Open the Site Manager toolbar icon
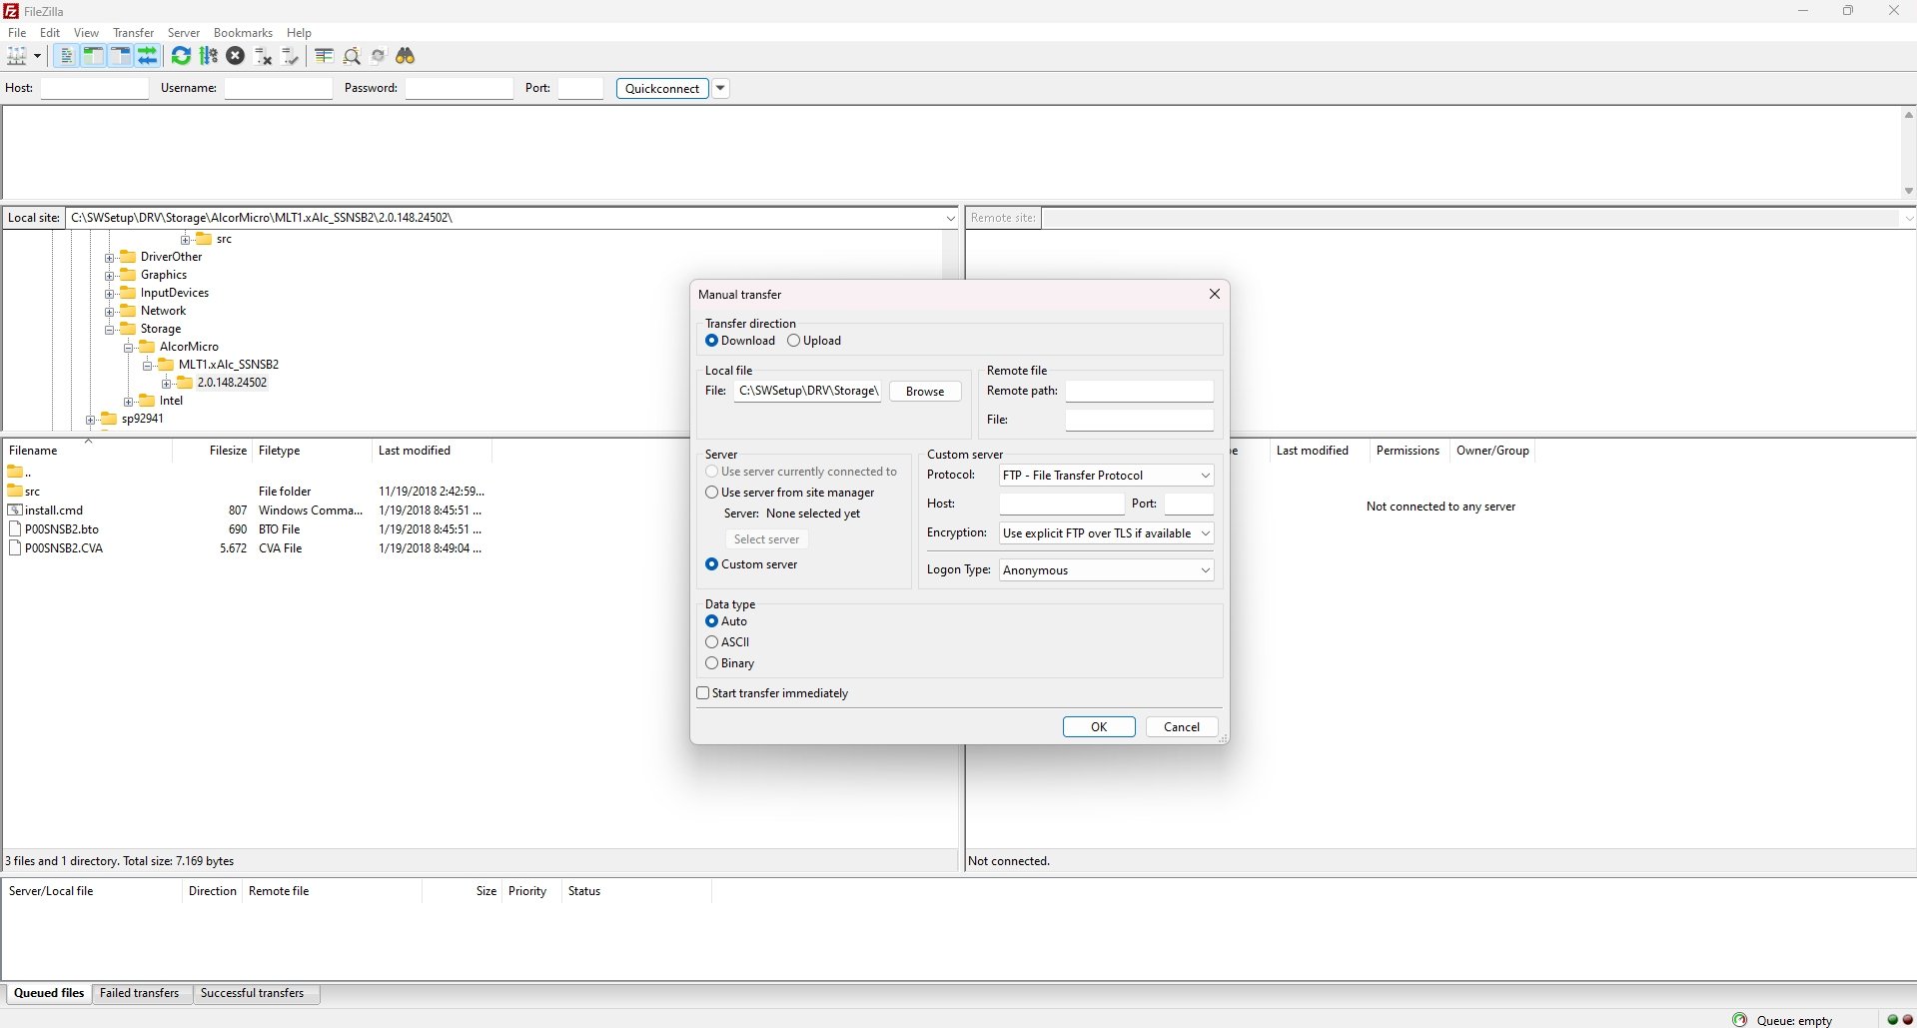 coord(17,56)
